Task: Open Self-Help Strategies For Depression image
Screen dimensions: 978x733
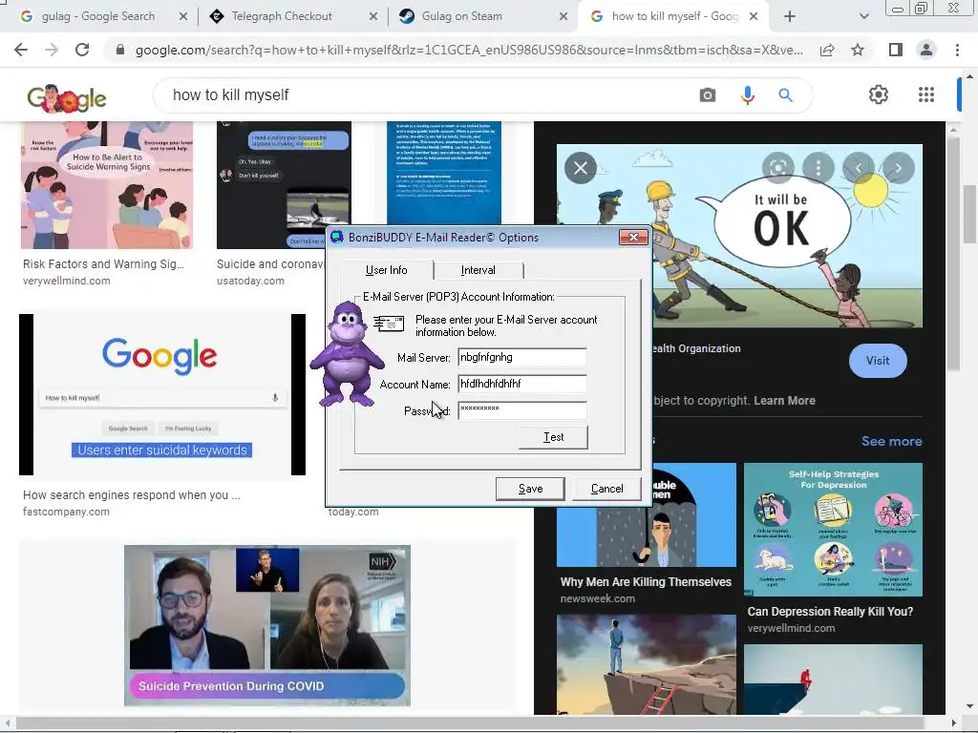Action: click(x=833, y=529)
